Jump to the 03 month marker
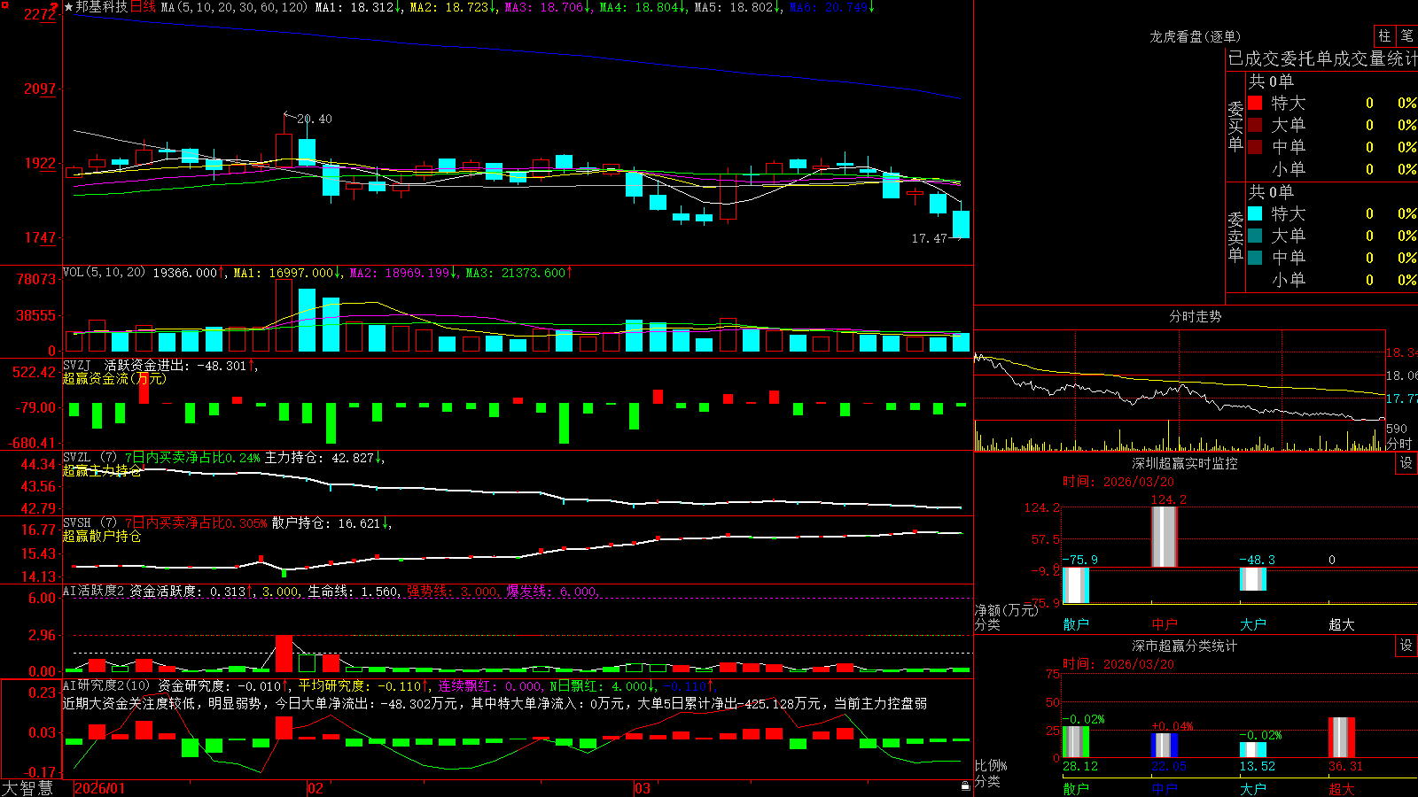This screenshot has width=1418, height=797. 643,788
